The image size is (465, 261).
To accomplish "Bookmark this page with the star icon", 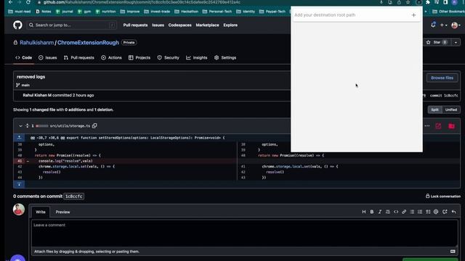I will click(x=408, y=2).
